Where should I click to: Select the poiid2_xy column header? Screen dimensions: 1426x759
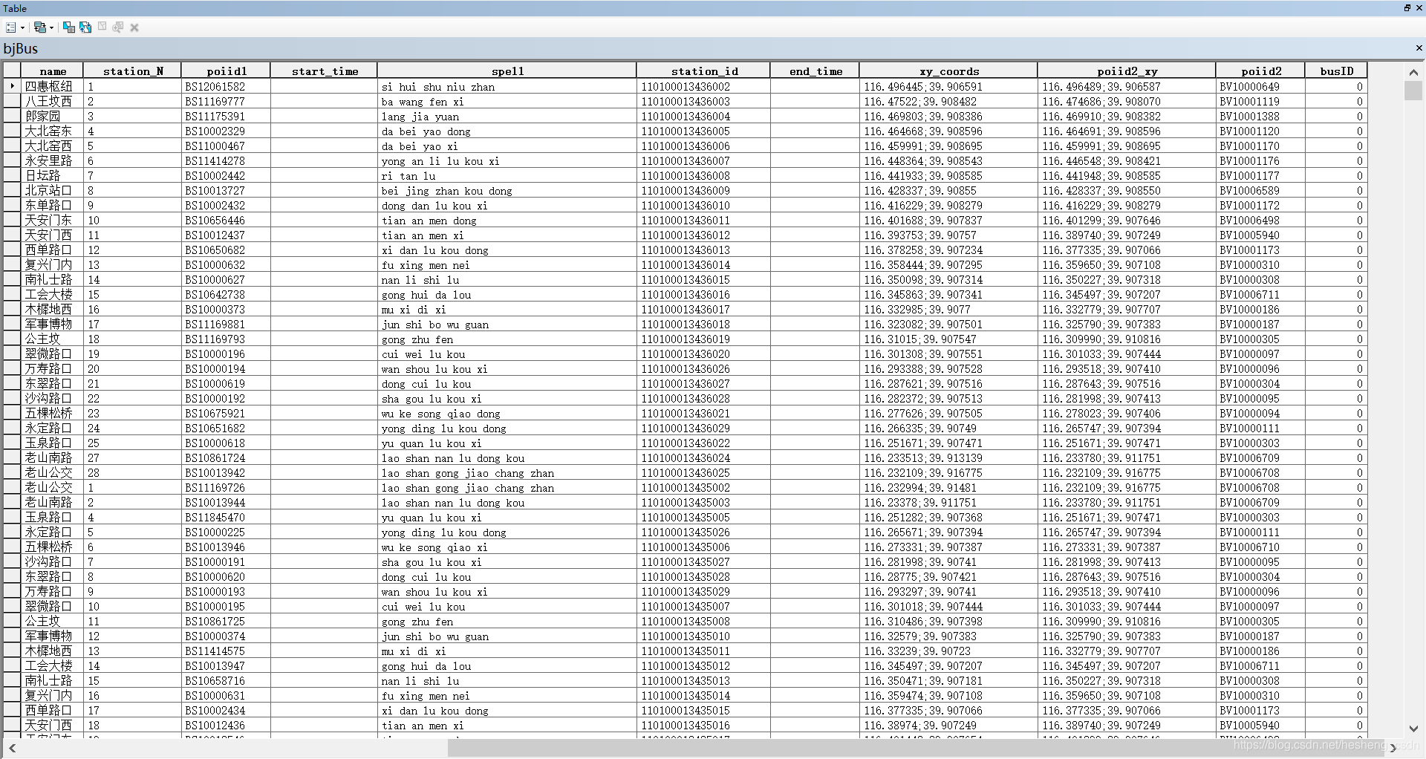[x=1127, y=71]
